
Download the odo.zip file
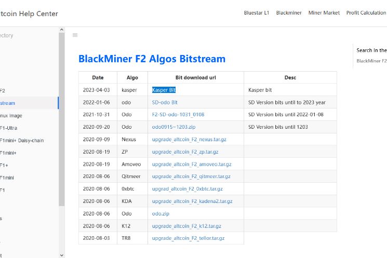click(x=161, y=214)
